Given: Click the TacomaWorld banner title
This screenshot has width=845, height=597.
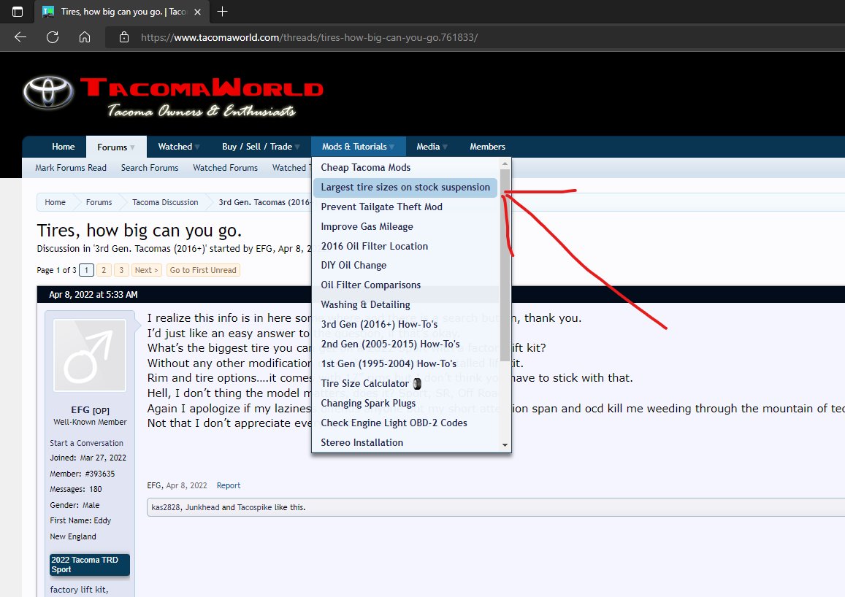Looking at the screenshot, I should pos(202,87).
